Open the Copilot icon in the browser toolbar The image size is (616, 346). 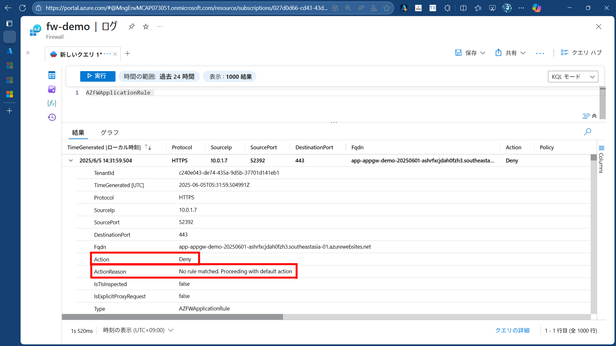[x=536, y=8]
